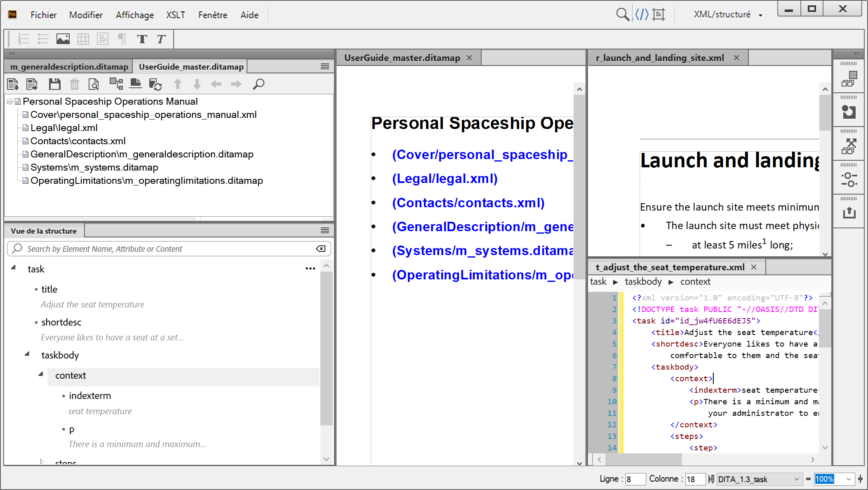Viewport: 868px width, 490px height.
Task: Click the publish export icon in right sidebar
Action: pos(849,213)
